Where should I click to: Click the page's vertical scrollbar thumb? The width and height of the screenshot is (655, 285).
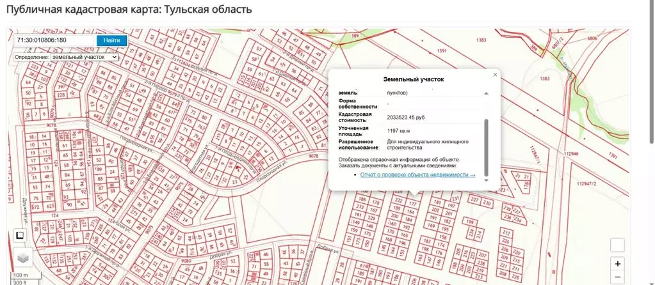pyautogui.click(x=651, y=71)
